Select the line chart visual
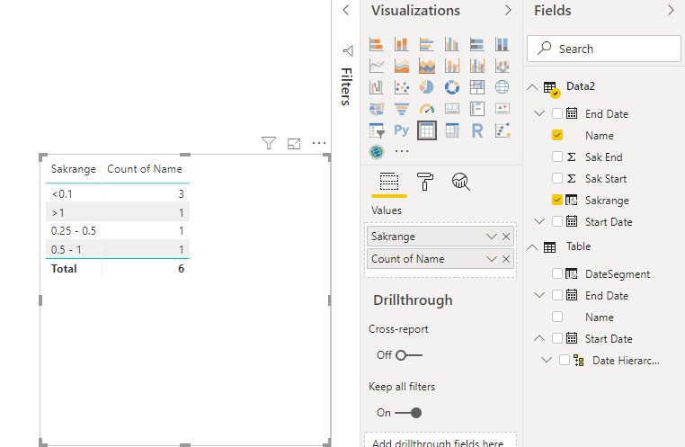685x447 pixels. pos(377,66)
